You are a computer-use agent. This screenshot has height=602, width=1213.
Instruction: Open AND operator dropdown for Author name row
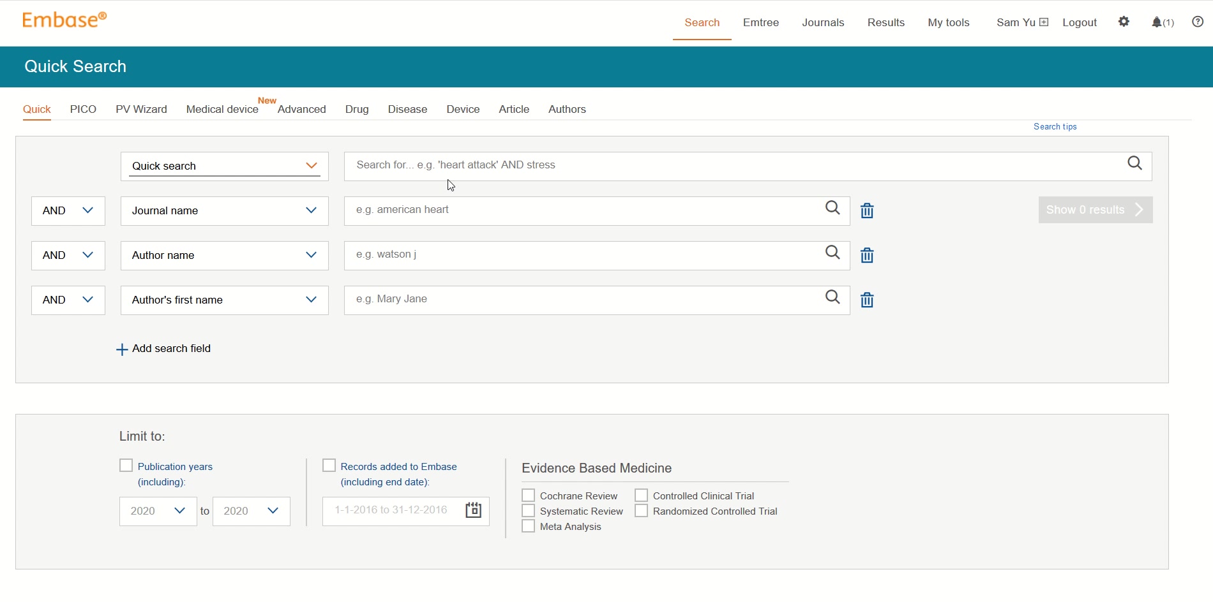pos(68,256)
